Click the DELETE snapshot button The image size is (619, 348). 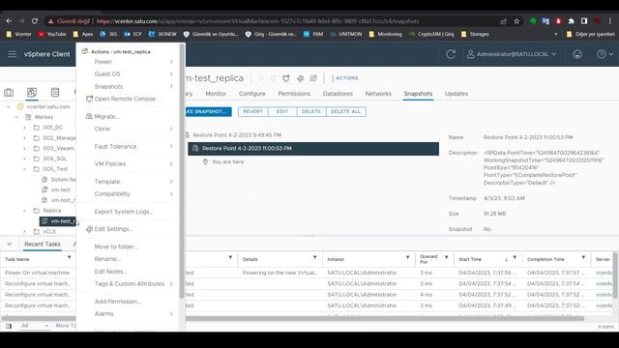[311, 112]
